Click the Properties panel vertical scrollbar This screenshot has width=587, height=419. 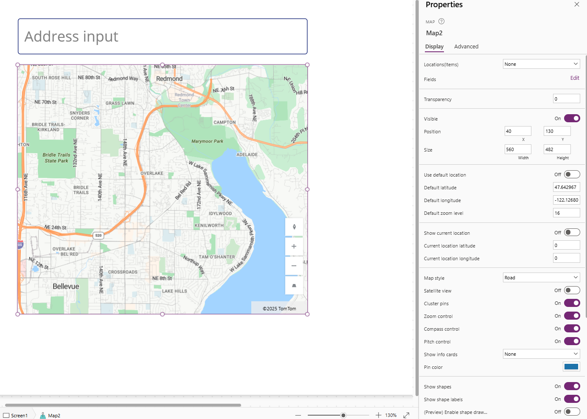click(x=586, y=187)
